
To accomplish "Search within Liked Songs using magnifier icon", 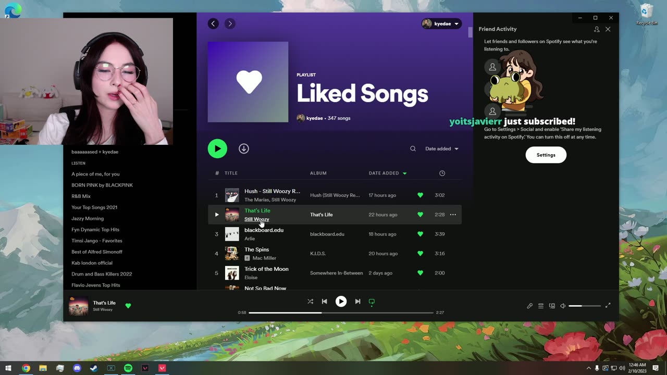I will (413, 149).
